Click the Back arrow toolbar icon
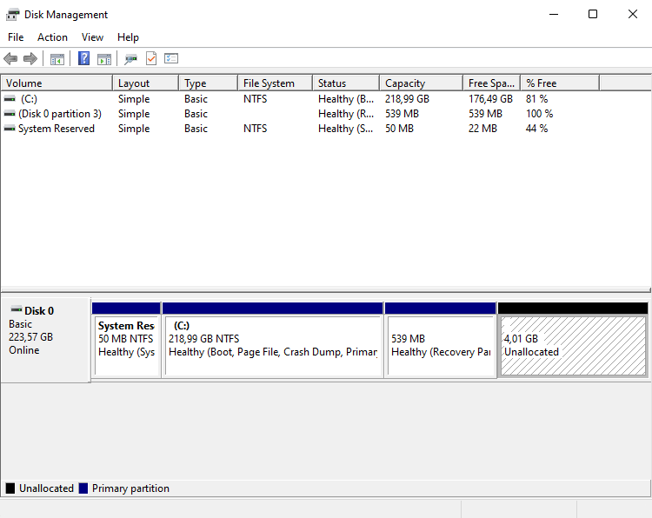 pyautogui.click(x=10, y=59)
